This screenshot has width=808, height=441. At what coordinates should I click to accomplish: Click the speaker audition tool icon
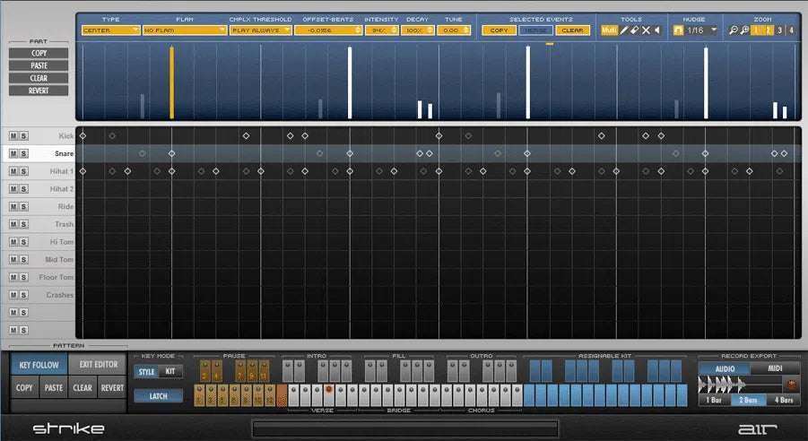point(656,30)
